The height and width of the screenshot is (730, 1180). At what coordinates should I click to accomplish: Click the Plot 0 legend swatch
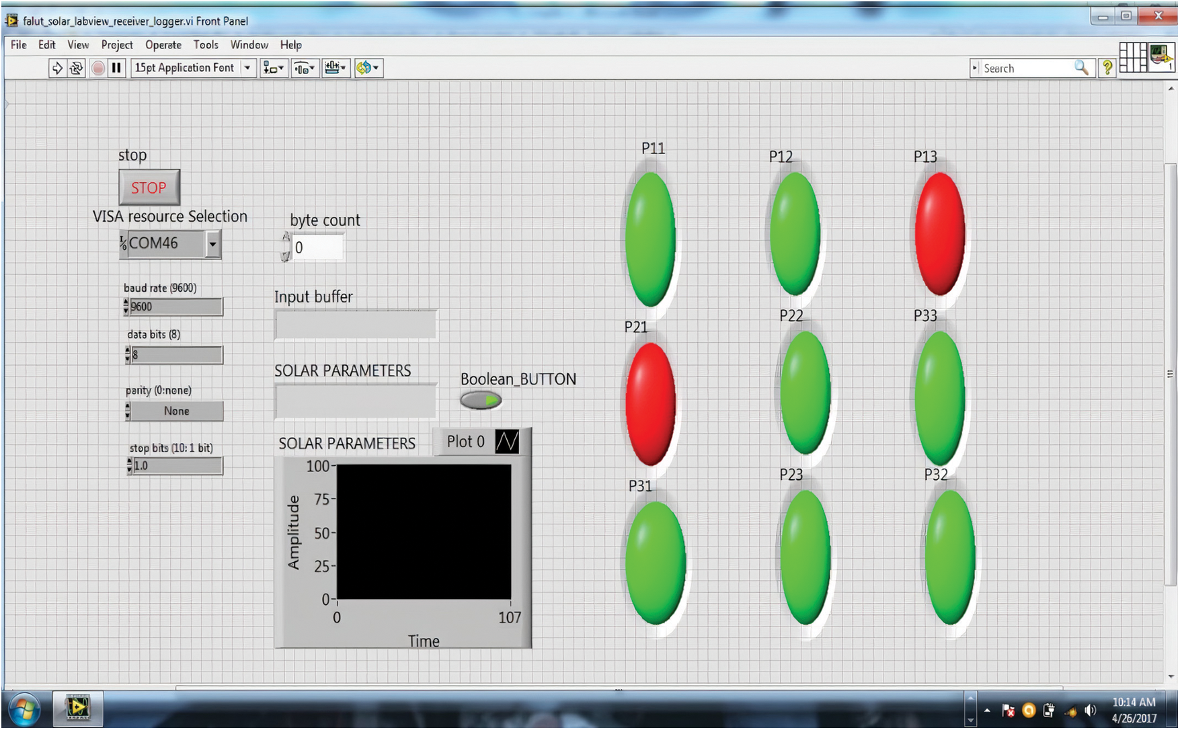506,442
